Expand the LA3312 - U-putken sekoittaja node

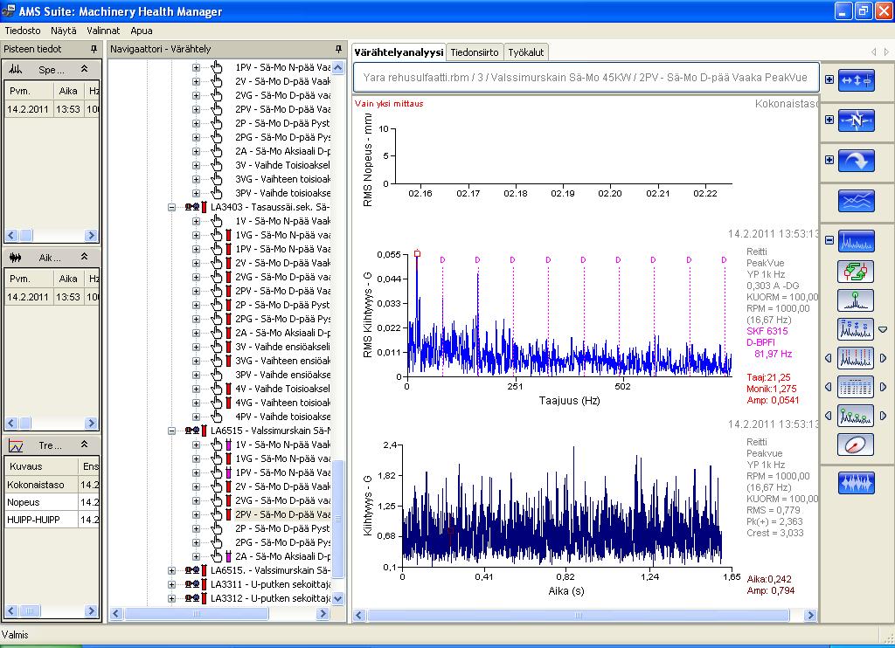pos(171,598)
